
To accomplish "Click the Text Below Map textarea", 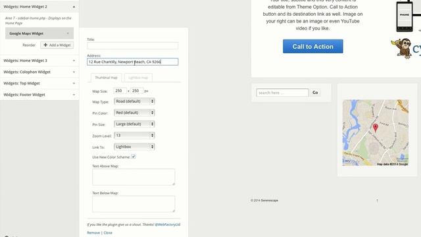I will click(x=134, y=204).
